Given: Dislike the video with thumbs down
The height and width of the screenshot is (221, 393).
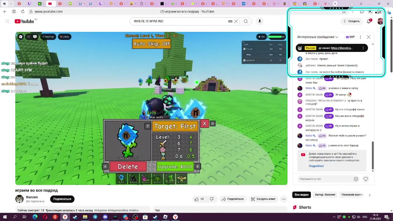Looking at the screenshot, I should (x=212, y=199).
